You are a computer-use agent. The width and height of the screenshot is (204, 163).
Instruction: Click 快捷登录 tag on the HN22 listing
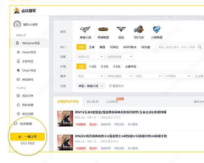tap(81, 148)
